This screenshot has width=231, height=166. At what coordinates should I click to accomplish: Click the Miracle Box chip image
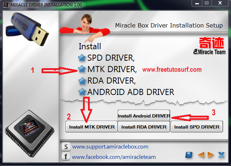pos(29,133)
